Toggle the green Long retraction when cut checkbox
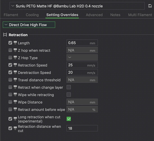The width and height of the screenshot is (154, 141). (69, 119)
